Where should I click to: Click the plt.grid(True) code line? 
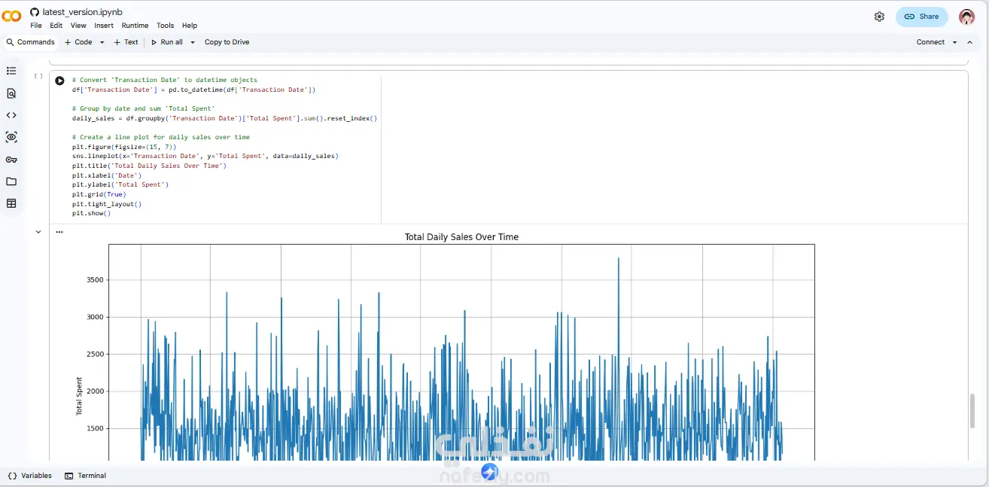click(99, 194)
